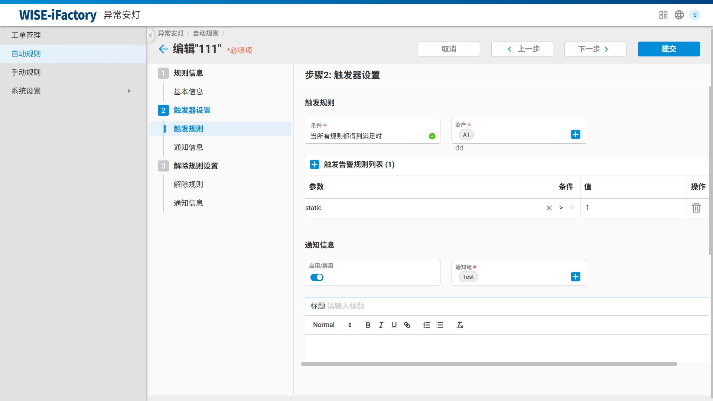The height and width of the screenshot is (401, 713).
Task: Add an asset with the 资产 plus icon
Action: click(x=576, y=134)
